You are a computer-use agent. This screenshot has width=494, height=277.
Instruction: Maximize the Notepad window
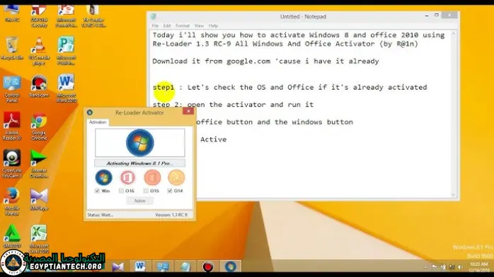click(x=437, y=15)
